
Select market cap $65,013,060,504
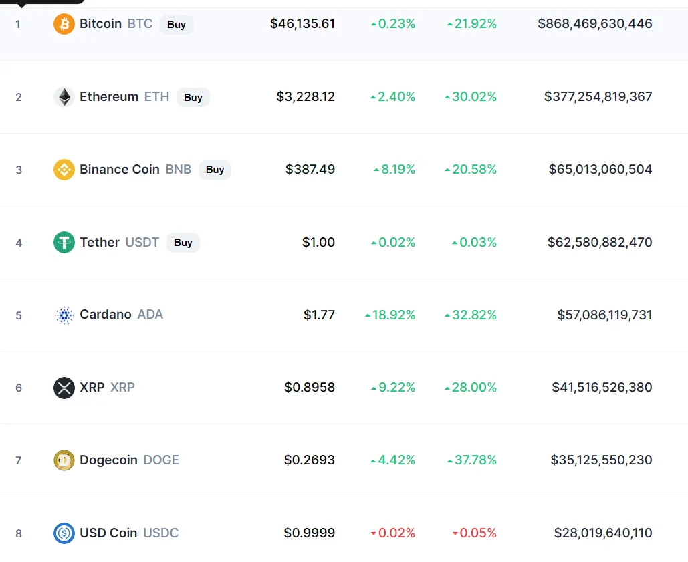tap(600, 169)
